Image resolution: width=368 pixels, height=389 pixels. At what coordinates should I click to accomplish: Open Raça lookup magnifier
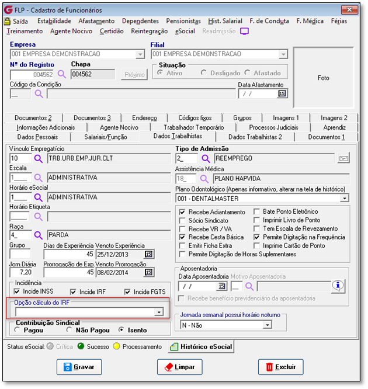pyautogui.click(x=38, y=235)
